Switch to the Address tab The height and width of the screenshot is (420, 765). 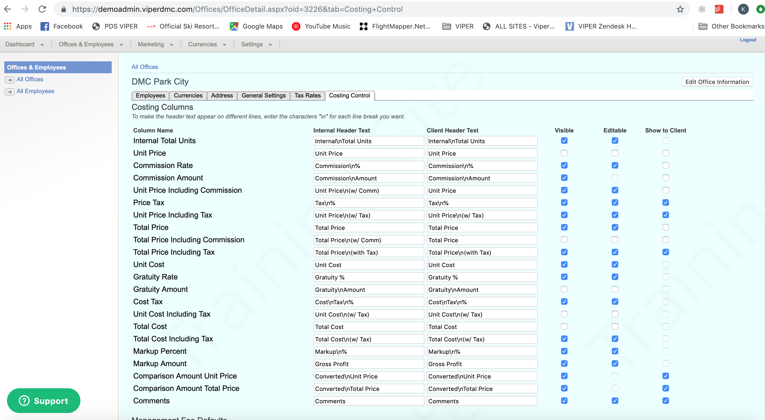tap(222, 95)
